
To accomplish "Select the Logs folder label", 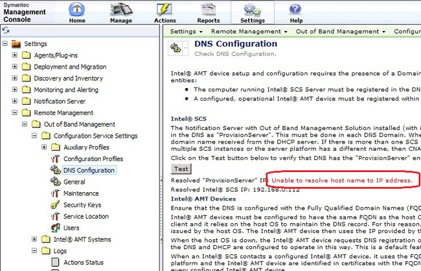I will [x=60, y=251].
